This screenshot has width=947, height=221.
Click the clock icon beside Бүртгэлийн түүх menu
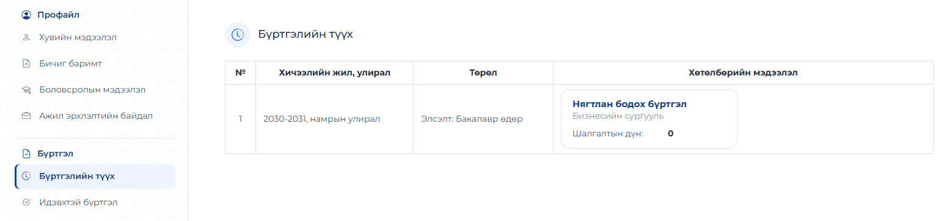coord(26,177)
